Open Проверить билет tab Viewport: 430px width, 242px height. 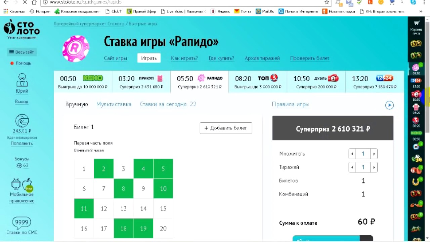310,58
